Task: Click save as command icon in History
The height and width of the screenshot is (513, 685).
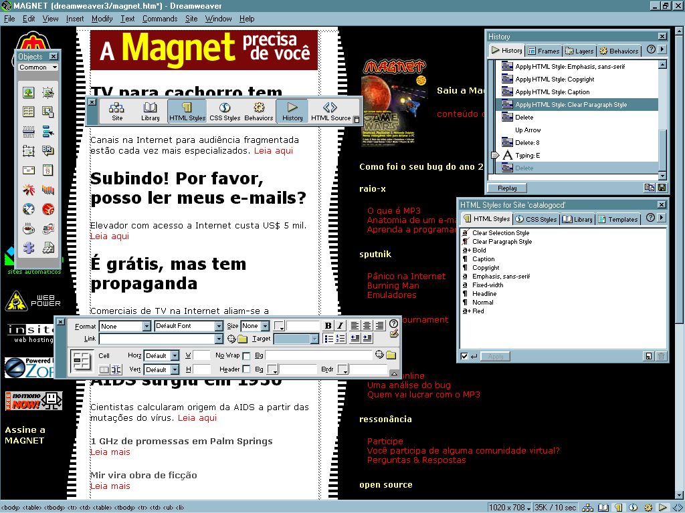Action: pos(662,188)
